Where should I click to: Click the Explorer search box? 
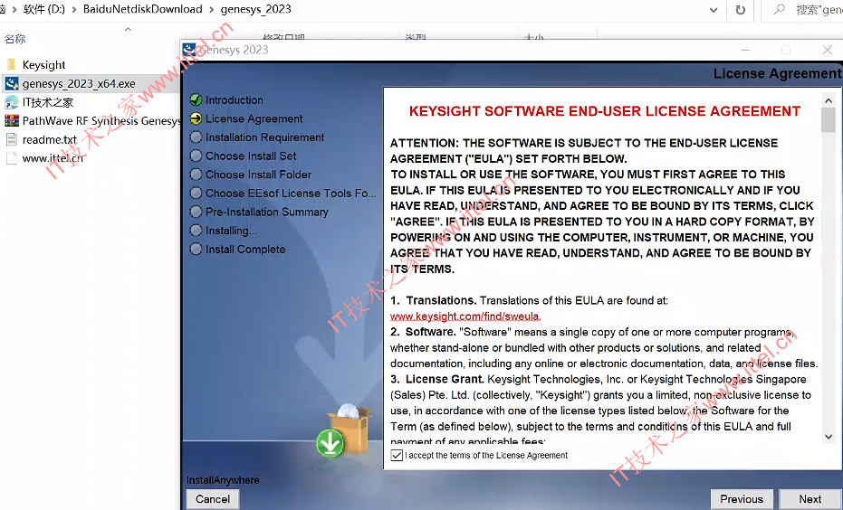pos(802,10)
